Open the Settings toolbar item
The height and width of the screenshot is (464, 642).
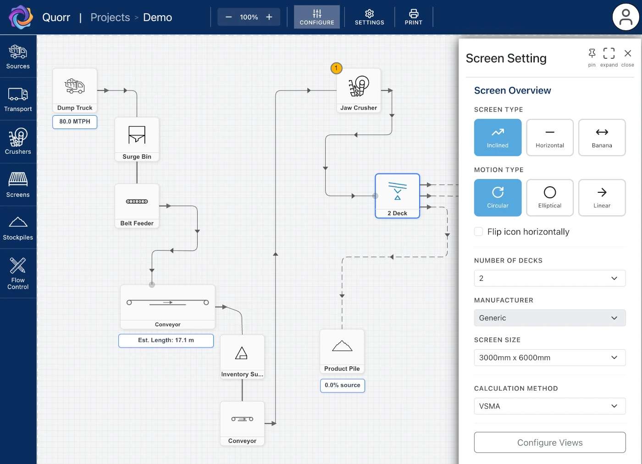coord(370,17)
